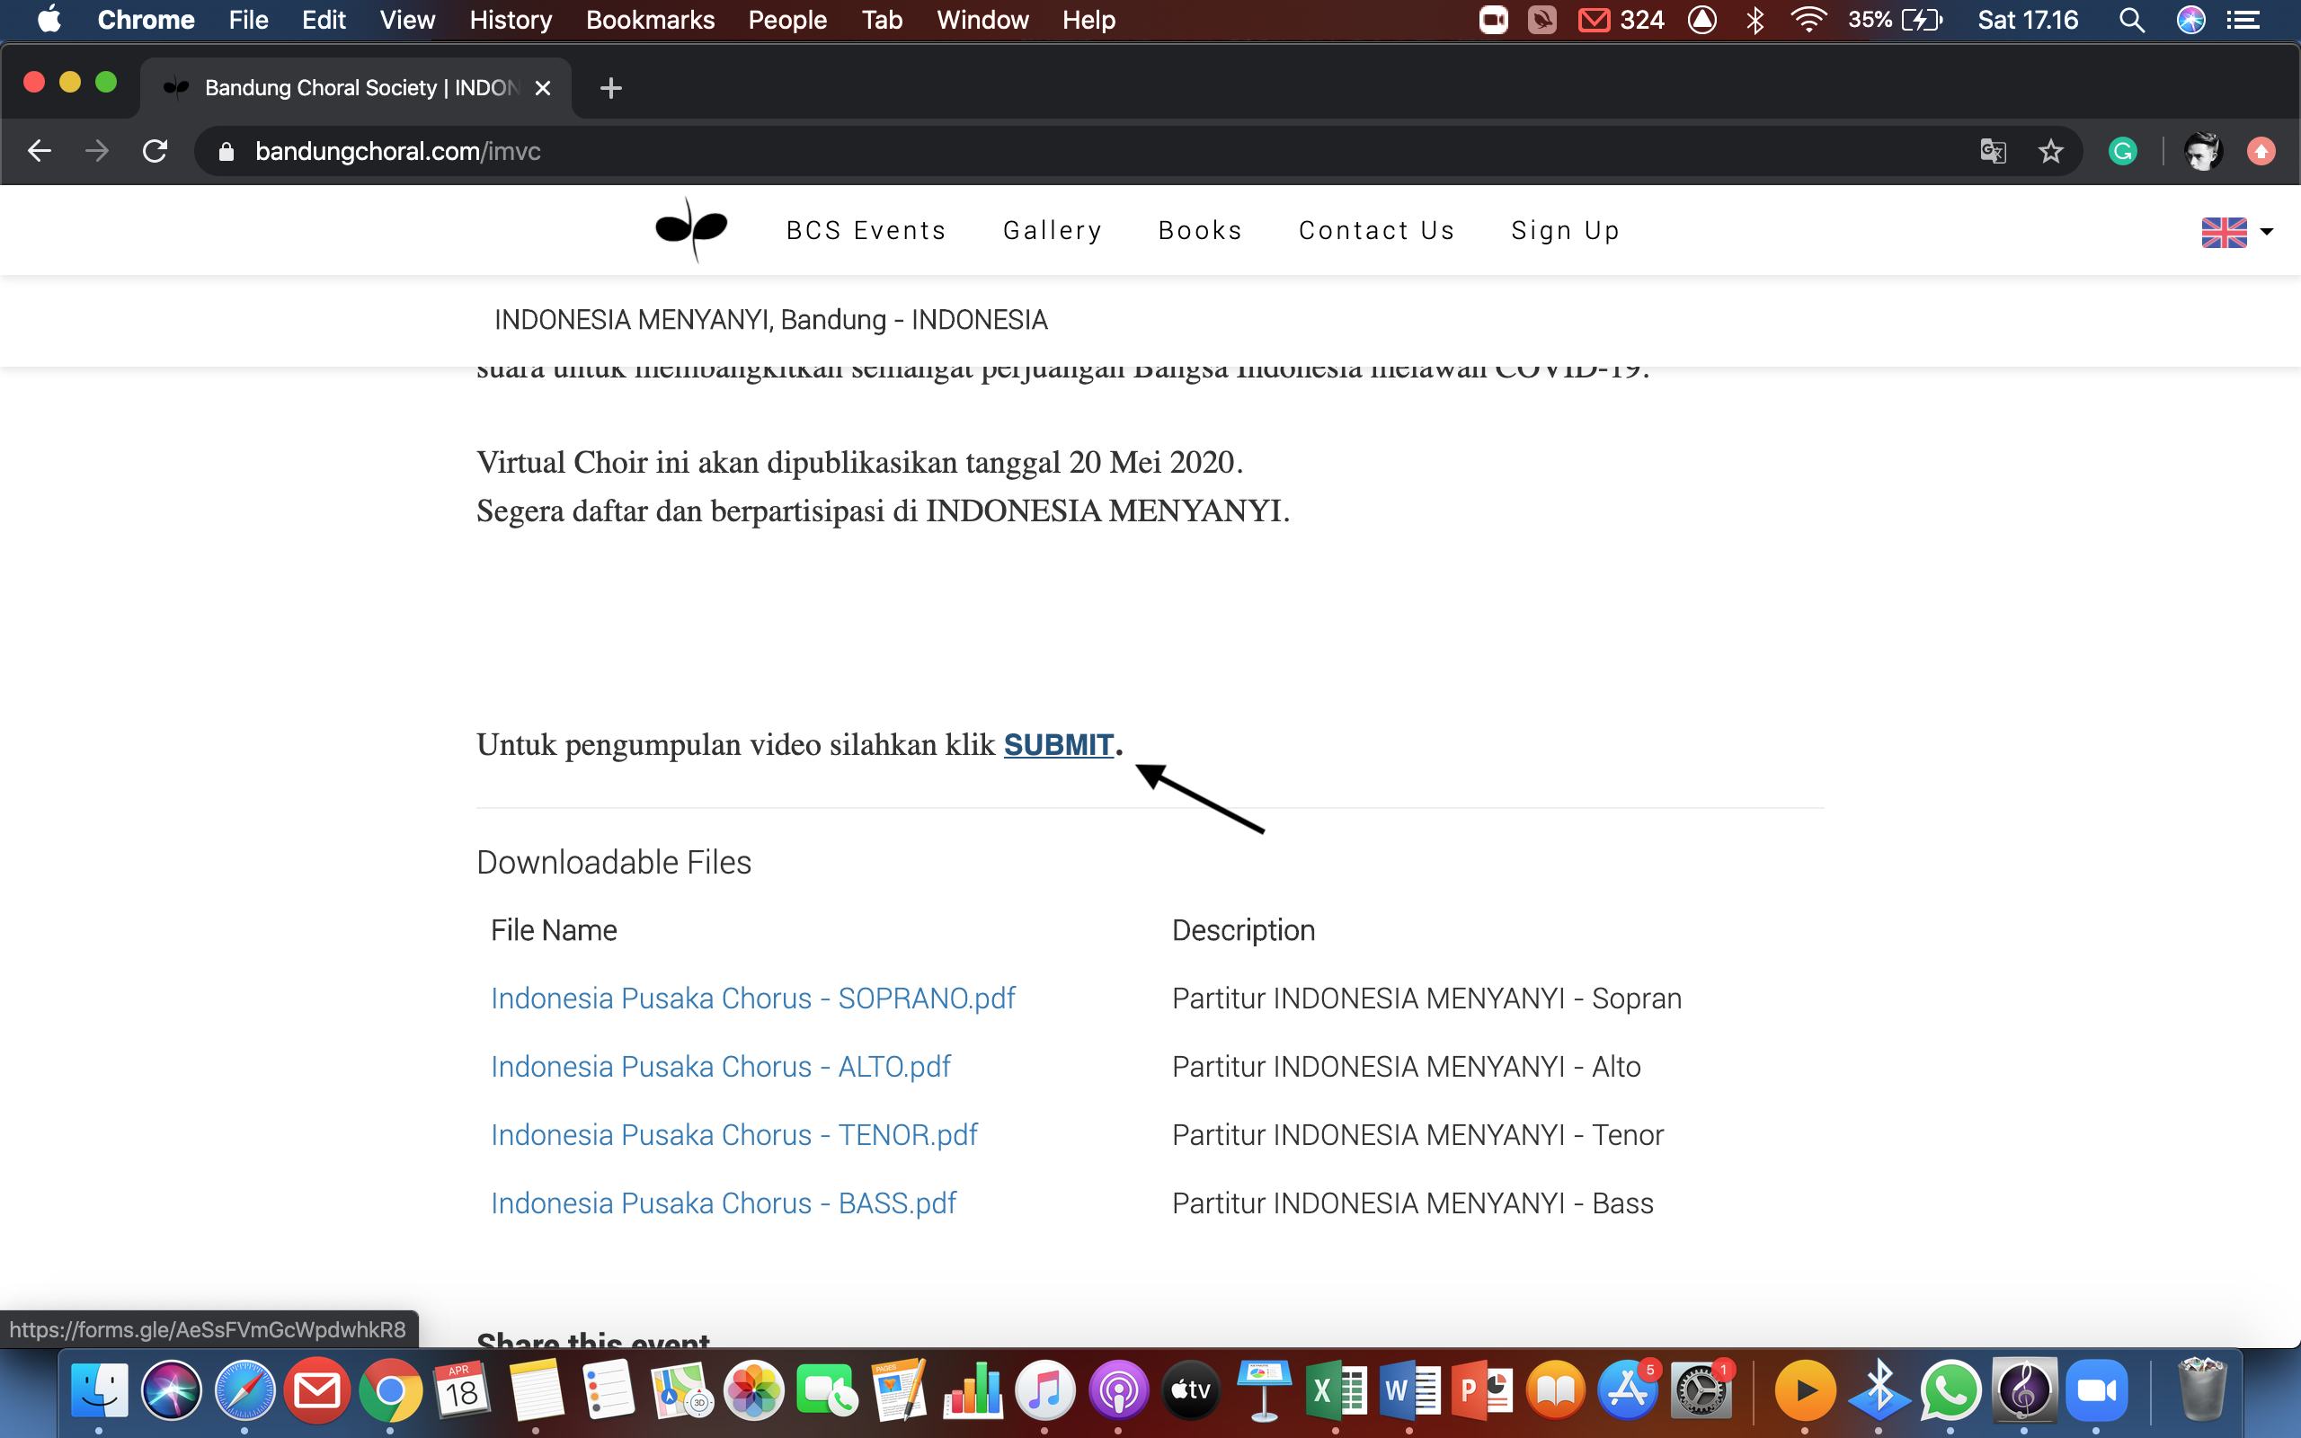This screenshot has width=2301, height=1438.
Task: Bookmark this page using the star icon
Action: (x=2050, y=151)
